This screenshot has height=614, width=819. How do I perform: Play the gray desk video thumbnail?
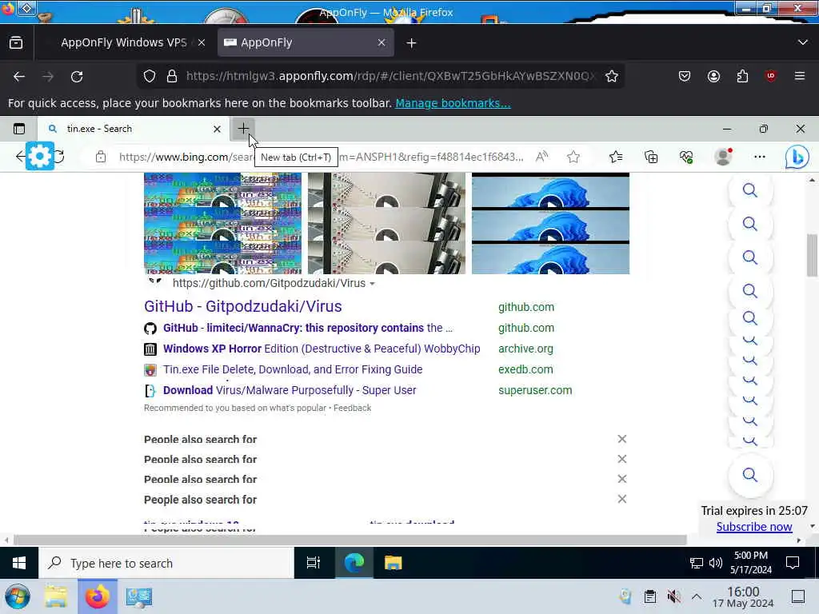(x=386, y=224)
